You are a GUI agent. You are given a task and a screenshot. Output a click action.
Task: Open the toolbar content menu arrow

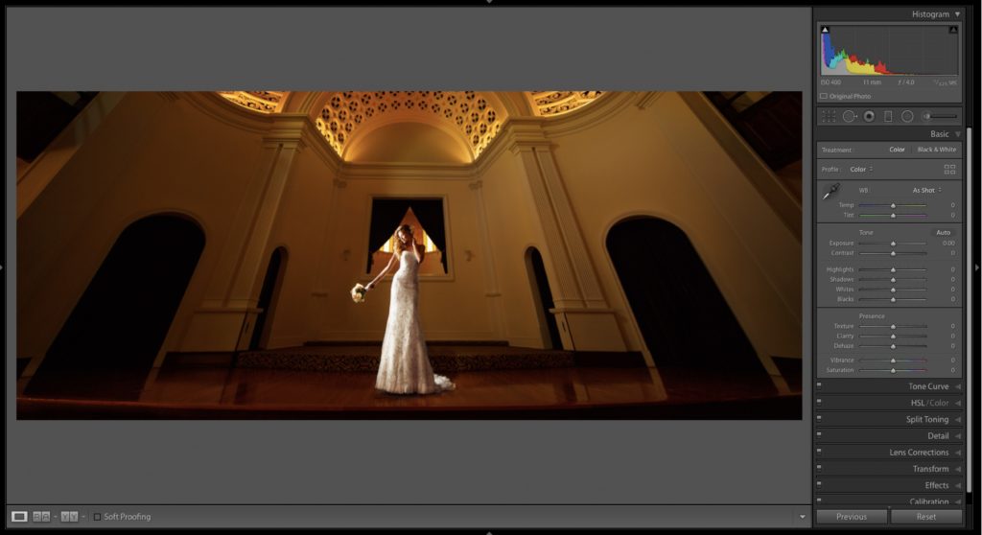(x=803, y=517)
